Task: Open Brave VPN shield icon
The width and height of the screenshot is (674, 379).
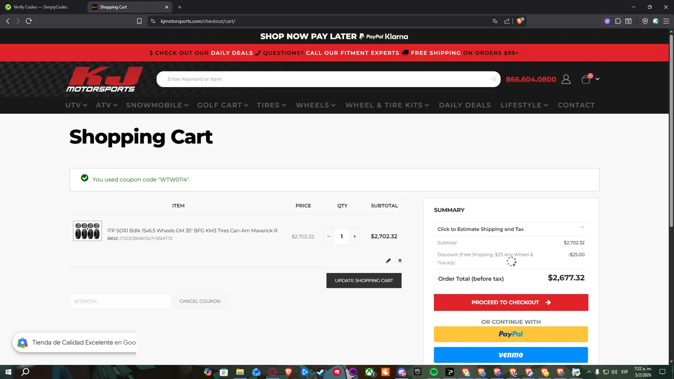Action: pyautogui.click(x=645, y=21)
